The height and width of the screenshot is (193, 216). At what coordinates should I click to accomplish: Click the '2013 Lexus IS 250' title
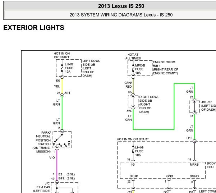click(121, 6)
